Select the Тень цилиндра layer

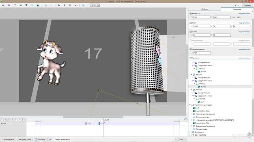click(200, 129)
